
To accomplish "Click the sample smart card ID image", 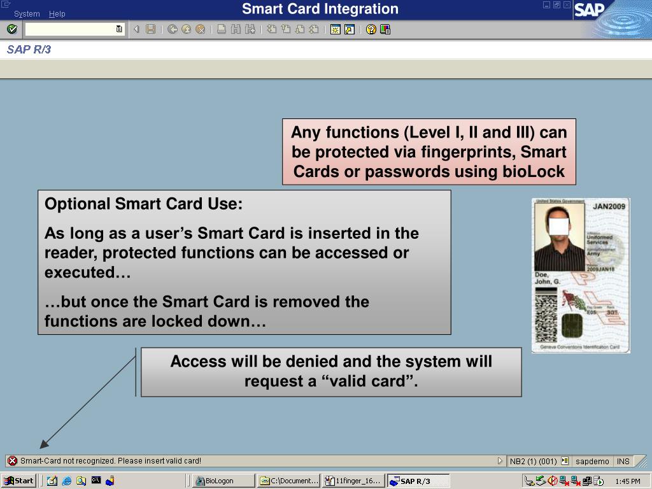I will click(581, 276).
